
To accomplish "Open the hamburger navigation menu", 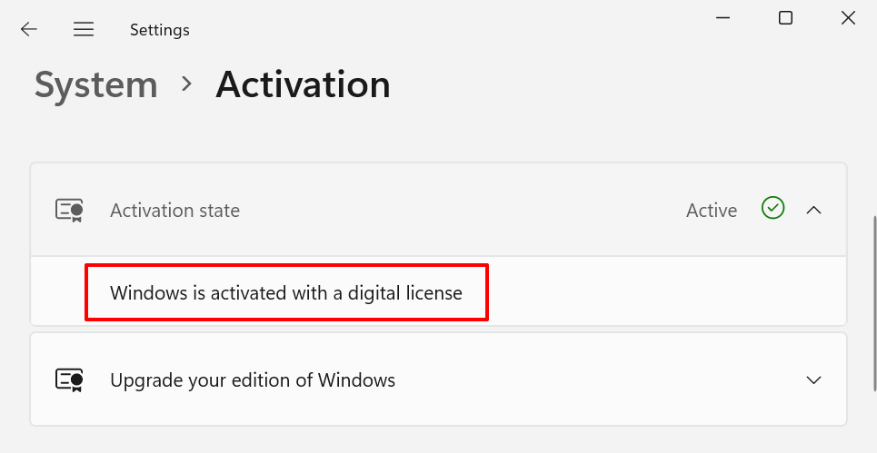I will 84,29.
